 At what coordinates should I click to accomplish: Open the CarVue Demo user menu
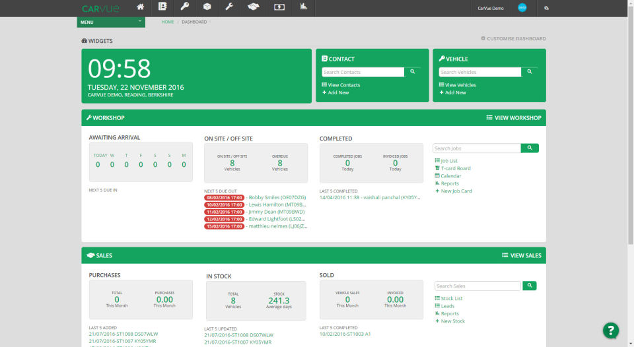[x=491, y=9]
